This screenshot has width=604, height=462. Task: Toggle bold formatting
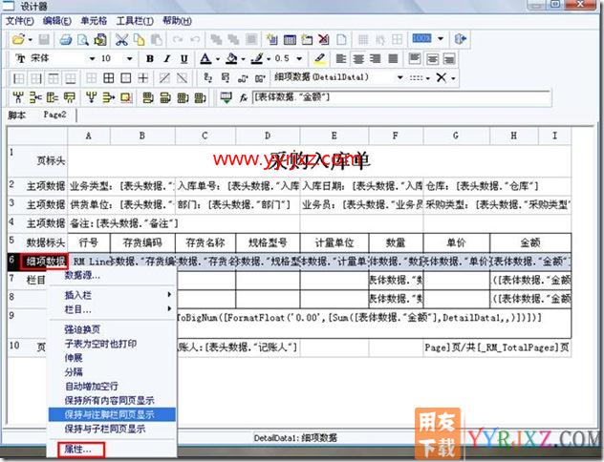(x=150, y=59)
